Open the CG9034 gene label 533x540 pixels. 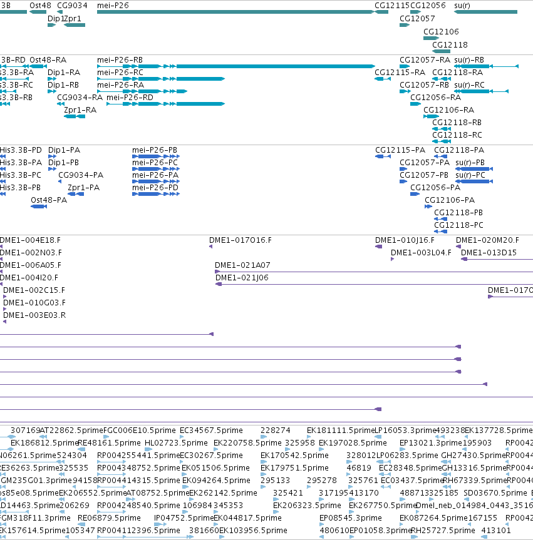pyautogui.click(x=72, y=6)
